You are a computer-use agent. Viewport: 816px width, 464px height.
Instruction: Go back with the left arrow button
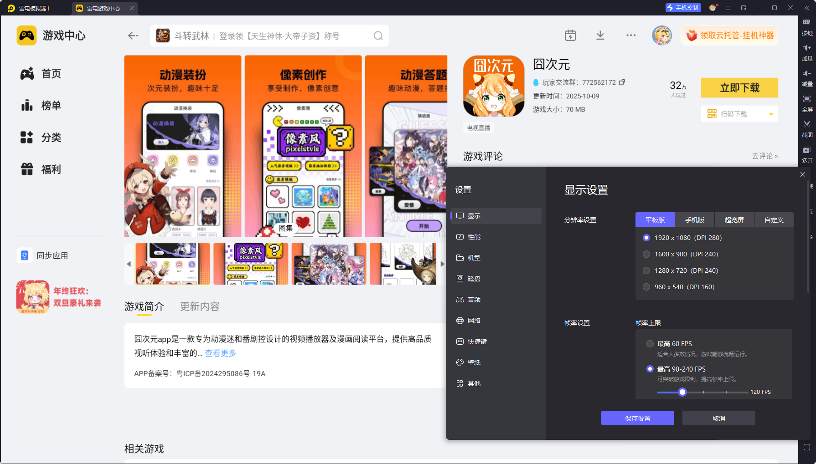[133, 36]
